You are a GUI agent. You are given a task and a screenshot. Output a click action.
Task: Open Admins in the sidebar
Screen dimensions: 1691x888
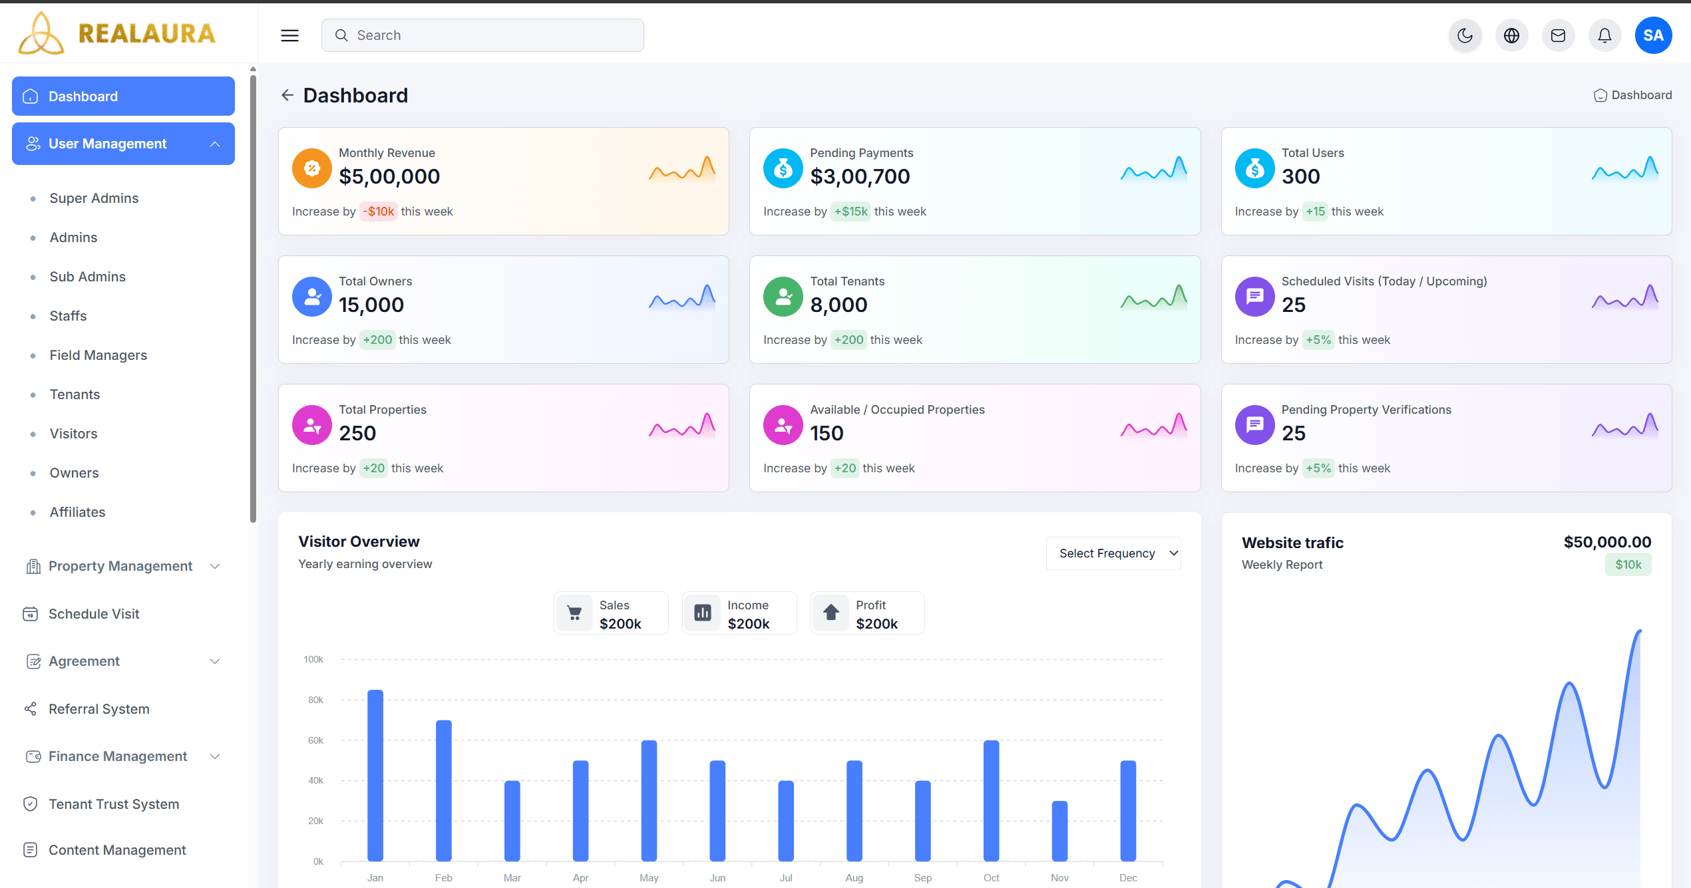73,237
